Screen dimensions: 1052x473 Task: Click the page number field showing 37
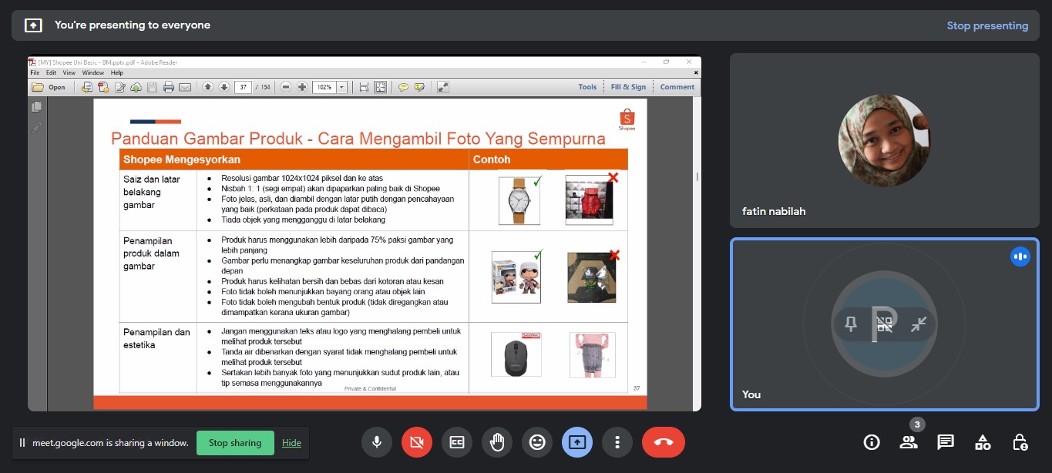tap(244, 87)
